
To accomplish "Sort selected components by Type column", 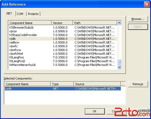I will (62, 84).
